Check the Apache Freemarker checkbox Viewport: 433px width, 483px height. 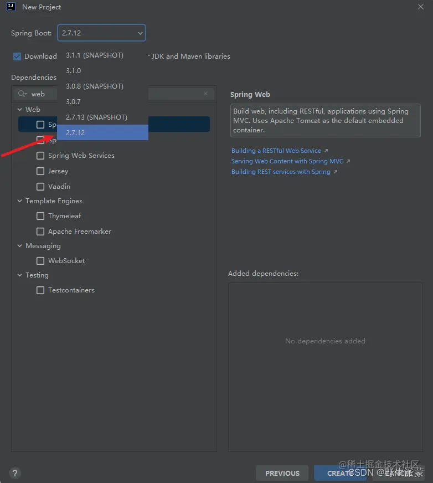40,232
